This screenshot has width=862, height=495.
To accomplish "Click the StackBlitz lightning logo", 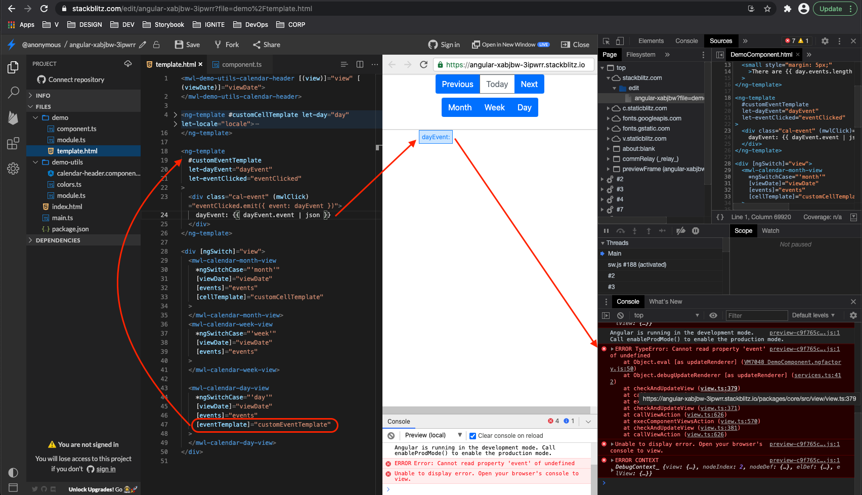I will click(11, 45).
